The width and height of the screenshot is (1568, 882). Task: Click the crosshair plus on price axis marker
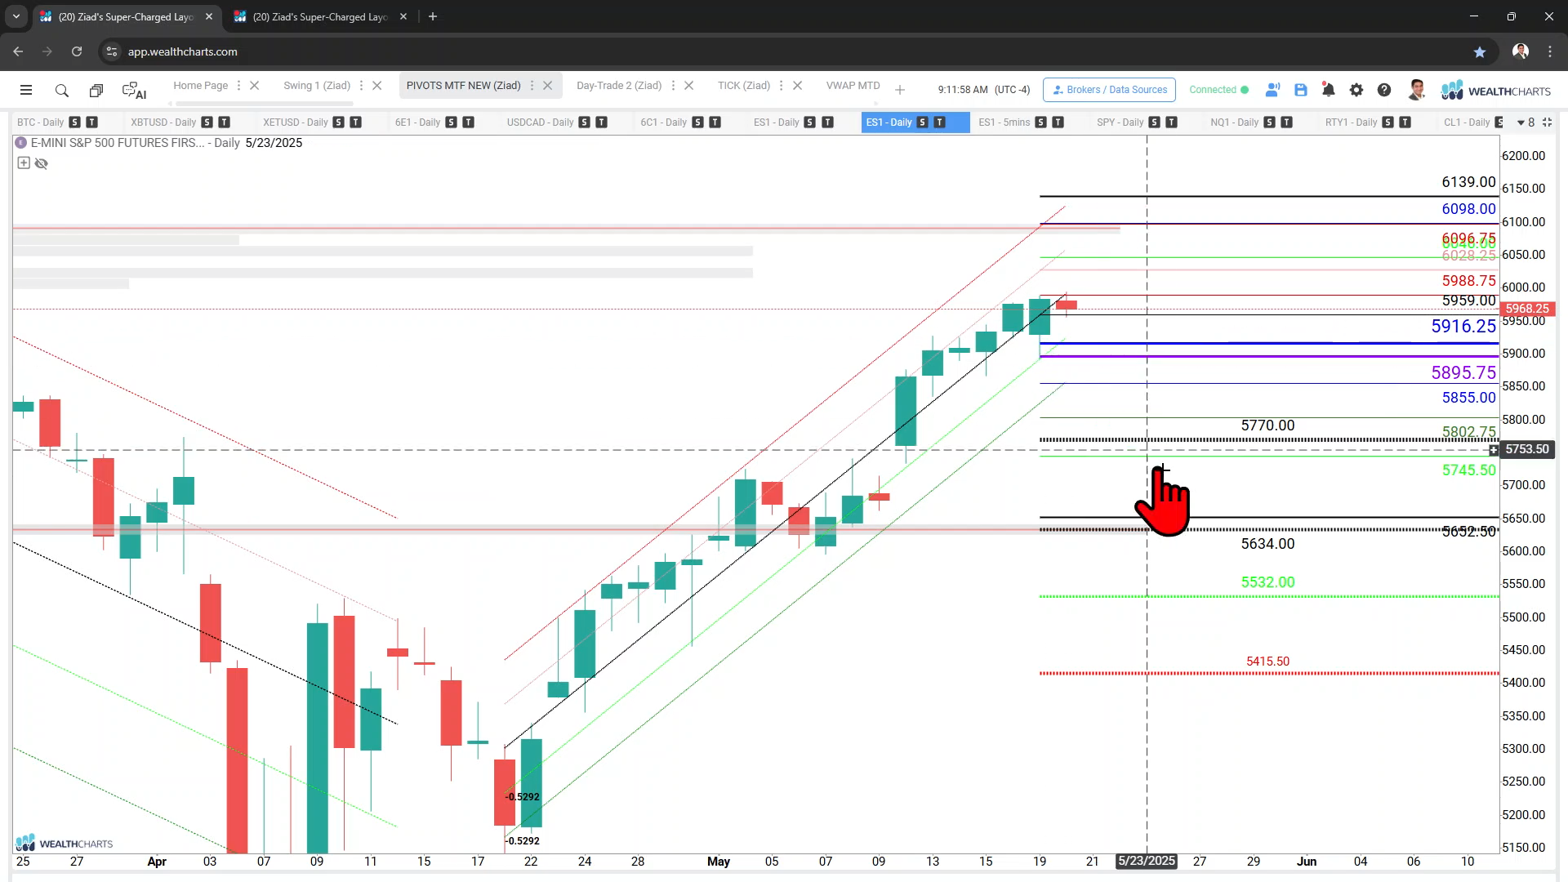[x=1493, y=450]
